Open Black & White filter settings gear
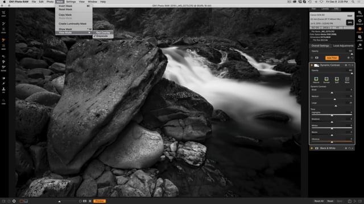Image resolution: width=364 pixels, height=204 pixels. [x=346, y=148]
